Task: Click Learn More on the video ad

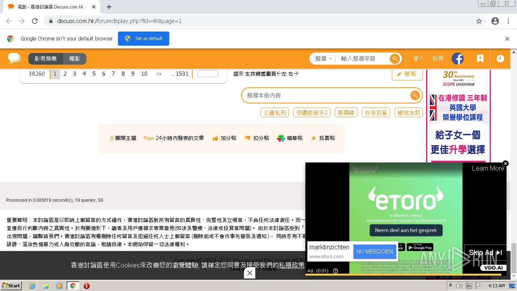Action: [488, 169]
